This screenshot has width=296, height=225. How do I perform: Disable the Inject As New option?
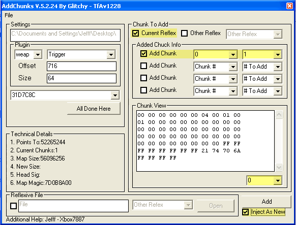[246, 212]
